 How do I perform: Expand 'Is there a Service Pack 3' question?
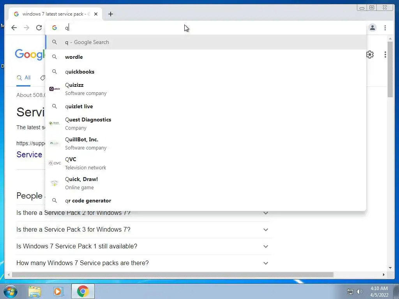coord(143,230)
